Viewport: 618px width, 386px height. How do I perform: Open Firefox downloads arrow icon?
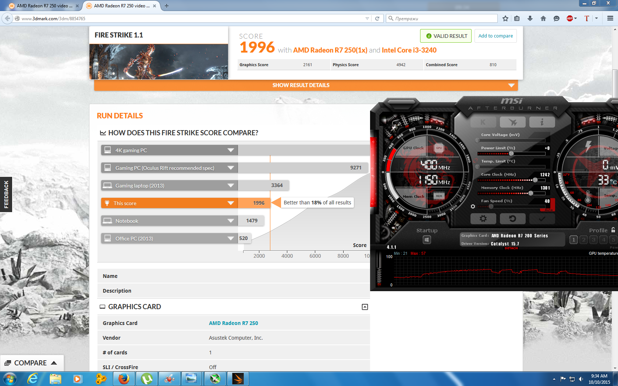tap(530, 18)
